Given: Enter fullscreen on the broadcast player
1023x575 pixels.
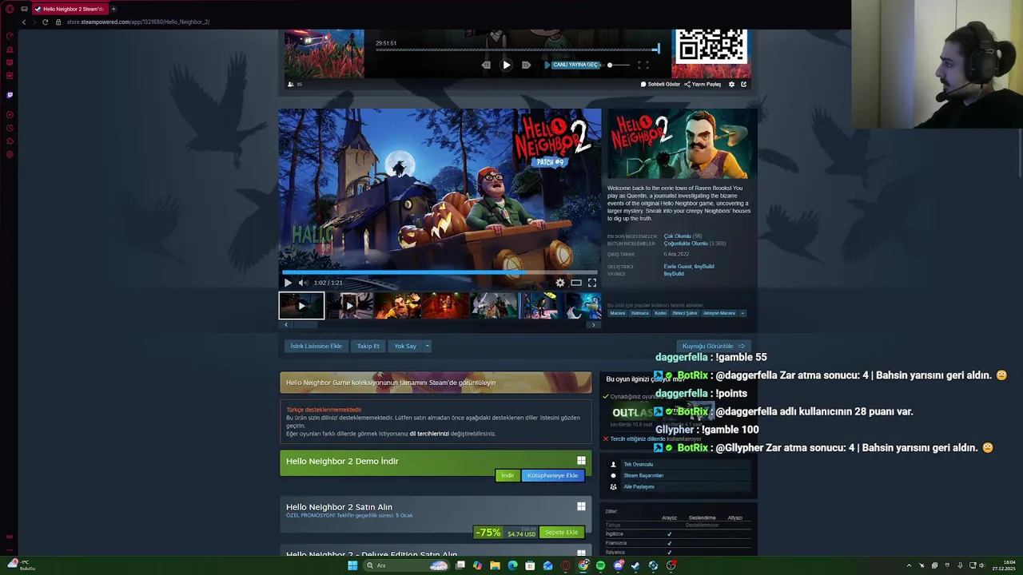Looking at the screenshot, I should click(643, 65).
